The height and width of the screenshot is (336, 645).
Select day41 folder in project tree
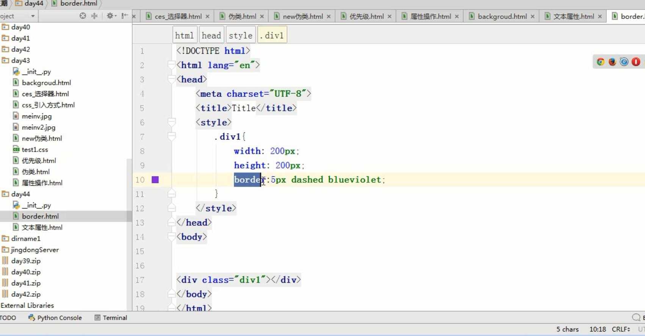point(20,38)
